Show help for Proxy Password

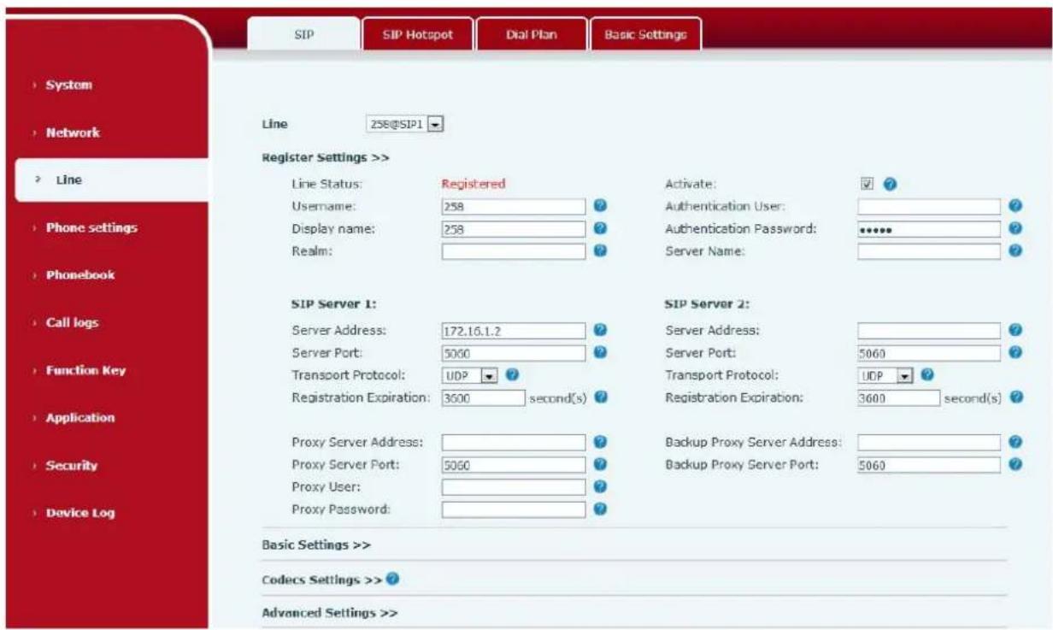(600, 509)
